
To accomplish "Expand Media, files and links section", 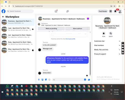I will tap(107, 50).
